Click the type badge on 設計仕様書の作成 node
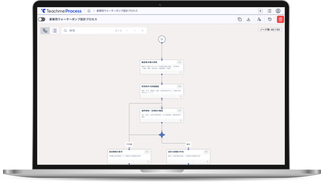The width and height of the screenshot is (324, 182). pyautogui.click(x=206, y=152)
